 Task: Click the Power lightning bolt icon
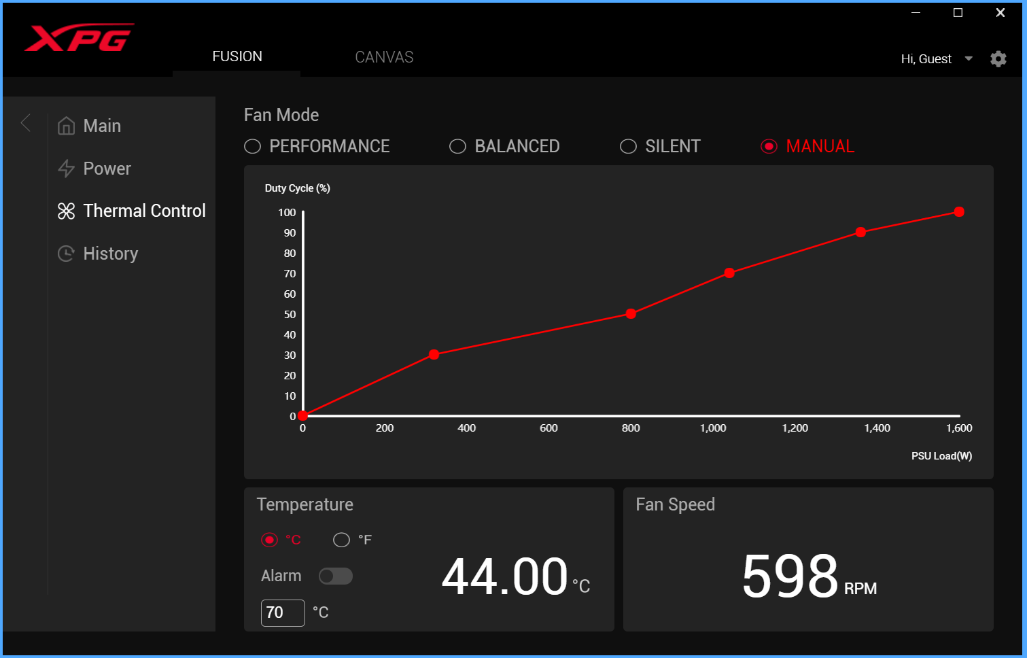click(x=66, y=169)
